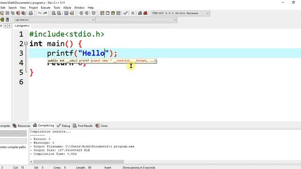The width and height of the screenshot is (301, 169).
Task: Click the greyed-out Save icon in toolbar
Action: pos(8,13)
